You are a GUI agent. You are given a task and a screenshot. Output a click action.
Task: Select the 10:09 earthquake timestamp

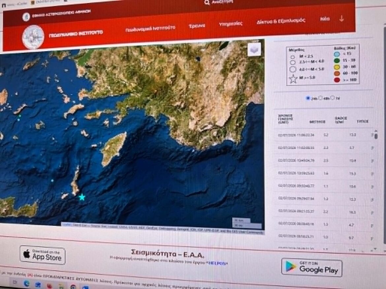pyautogui.click(x=296, y=173)
